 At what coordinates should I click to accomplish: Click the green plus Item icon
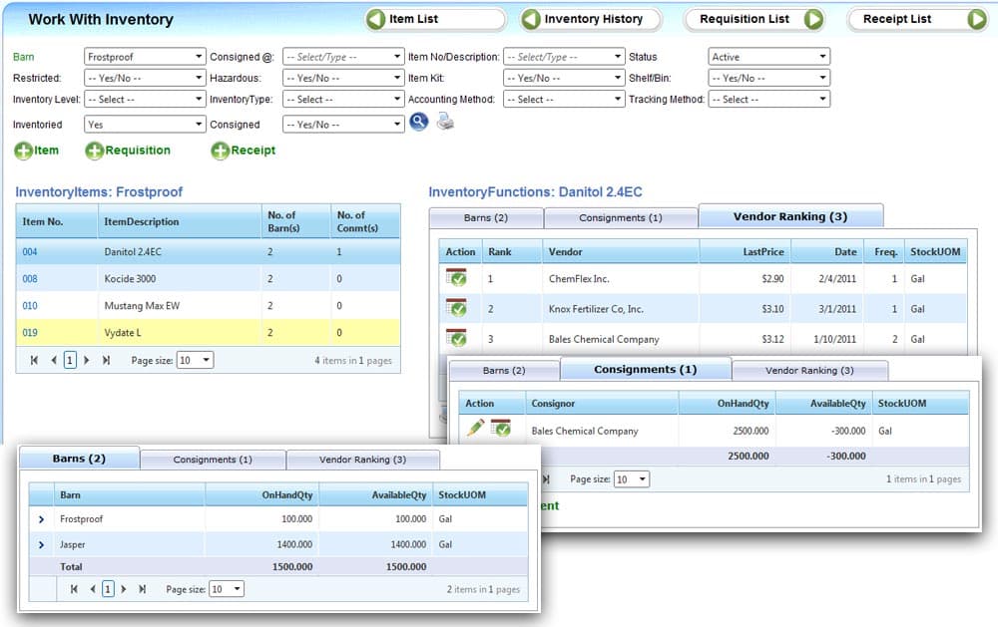23,151
